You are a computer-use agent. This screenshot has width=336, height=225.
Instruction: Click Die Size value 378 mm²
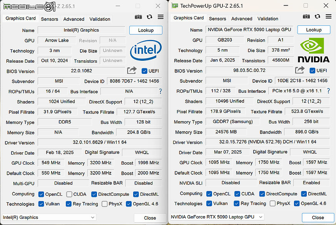coord(281,50)
